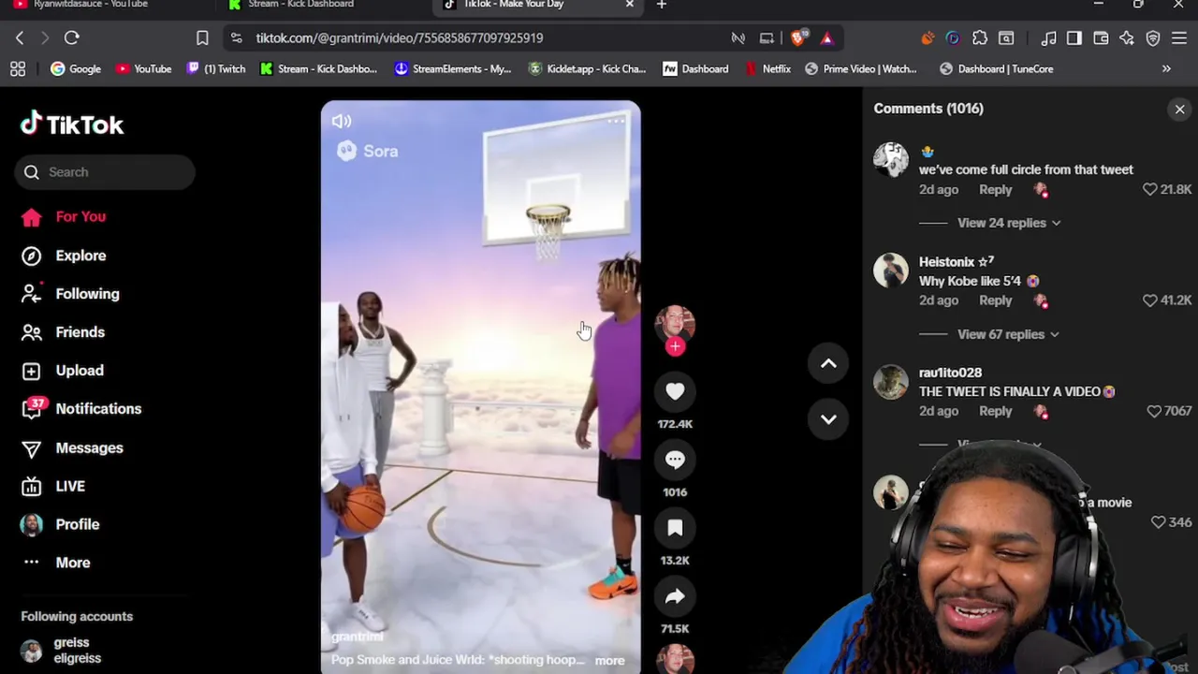Open the Explore page
The height and width of the screenshot is (674, 1198).
coord(64,256)
